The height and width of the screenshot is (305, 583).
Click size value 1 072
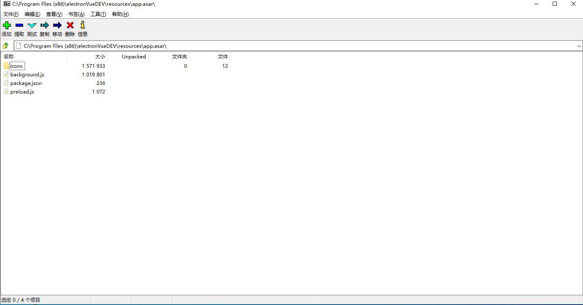[x=98, y=92]
